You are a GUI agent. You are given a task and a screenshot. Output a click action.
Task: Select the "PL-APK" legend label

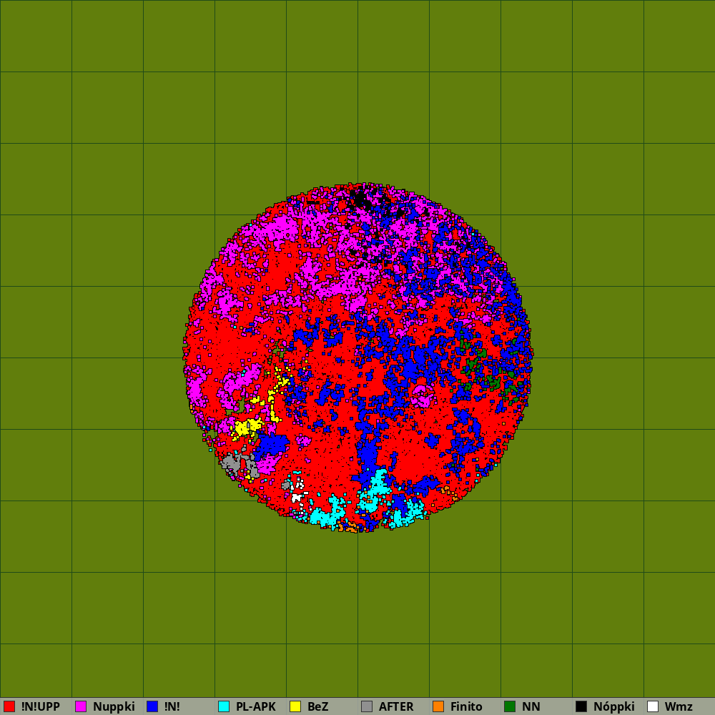coord(256,706)
